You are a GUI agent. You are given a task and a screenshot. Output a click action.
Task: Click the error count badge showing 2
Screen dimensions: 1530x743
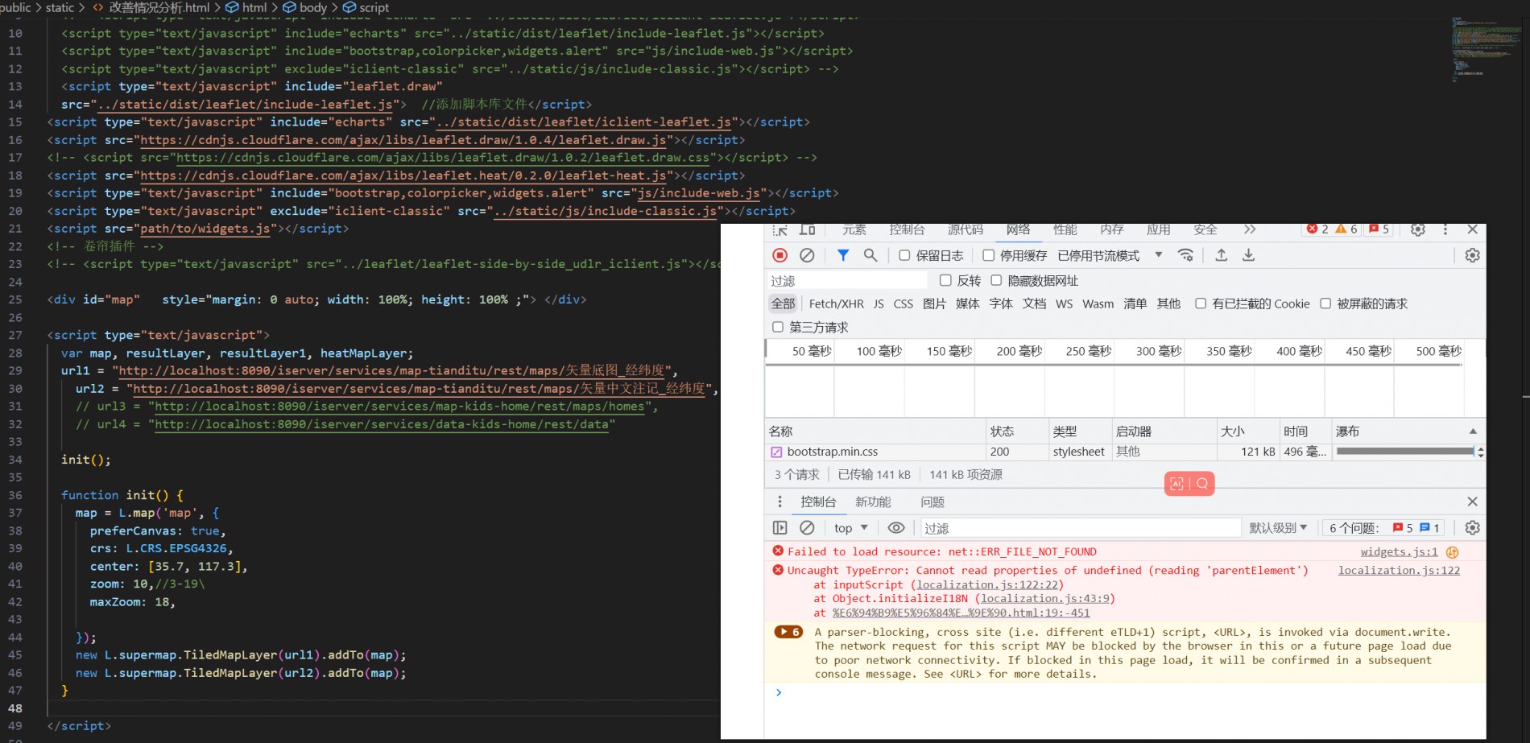click(x=1317, y=229)
